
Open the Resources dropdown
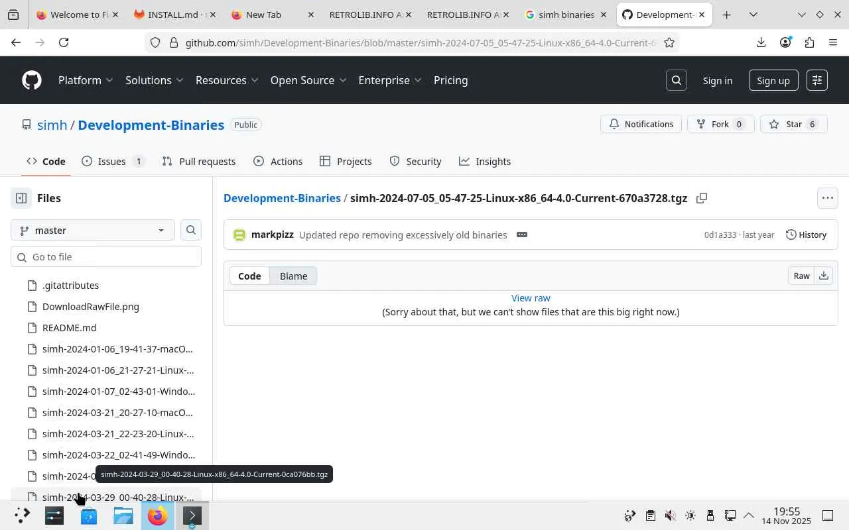click(x=227, y=80)
